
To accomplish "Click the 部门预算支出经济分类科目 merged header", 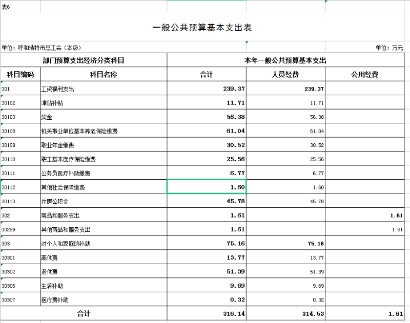I will pyautogui.click(x=84, y=60).
